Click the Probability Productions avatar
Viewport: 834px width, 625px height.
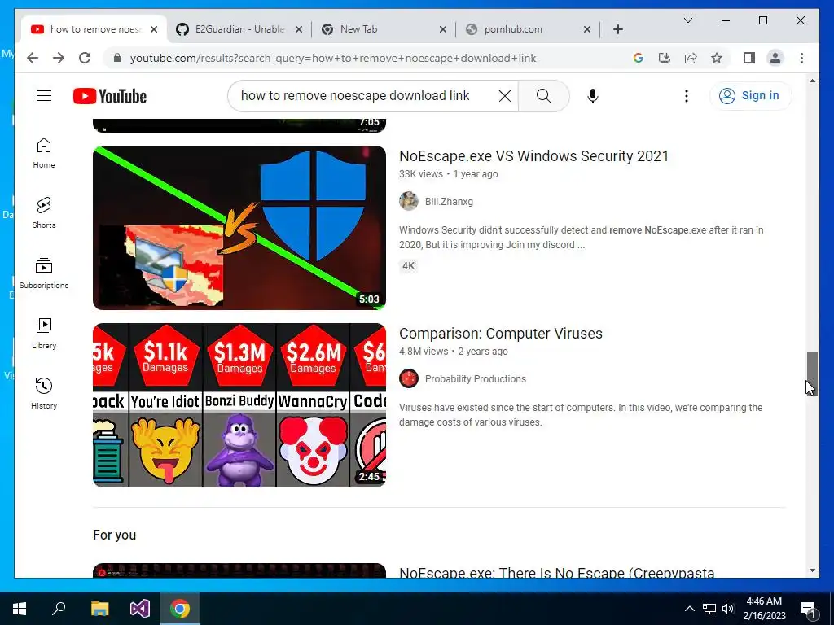pos(409,378)
